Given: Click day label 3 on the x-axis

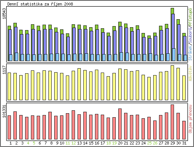Looking at the screenshot, I should (22, 143).
